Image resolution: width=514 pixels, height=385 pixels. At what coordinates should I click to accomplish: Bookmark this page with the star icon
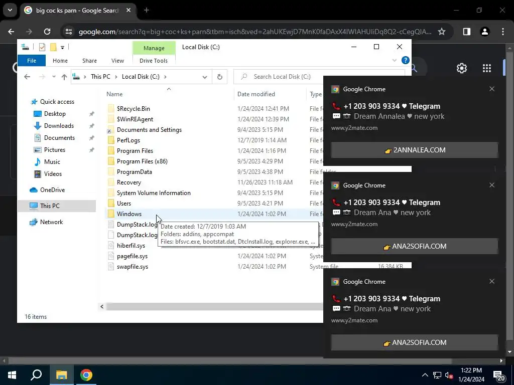[442, 32]
